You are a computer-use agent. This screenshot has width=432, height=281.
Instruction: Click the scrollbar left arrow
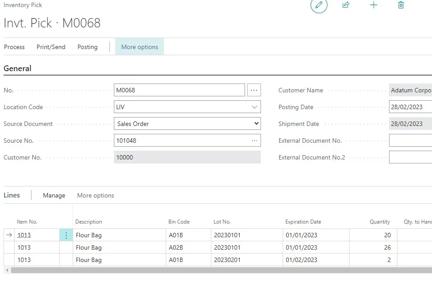pos(7,270)
